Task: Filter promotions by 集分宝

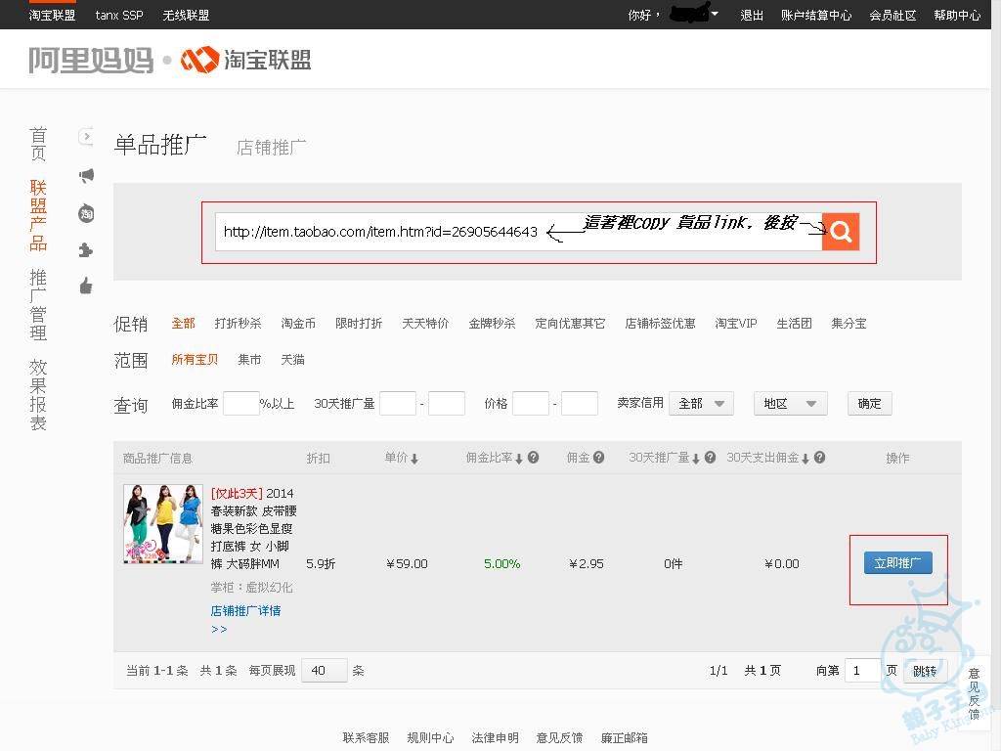Action: [849, 323]
